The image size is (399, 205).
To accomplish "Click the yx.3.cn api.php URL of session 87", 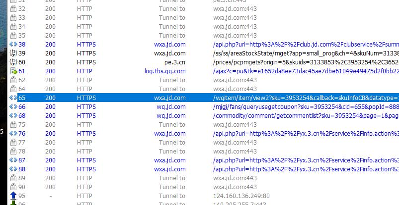I will tap(306, 160).
